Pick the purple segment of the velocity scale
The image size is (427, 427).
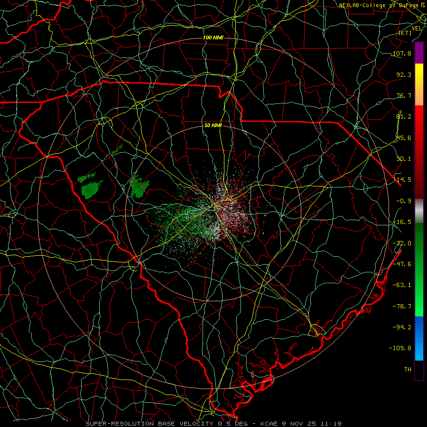click(x=419, y=53)
